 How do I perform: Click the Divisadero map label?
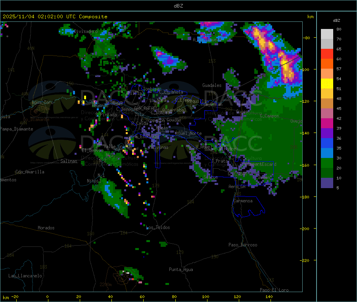(86, 31)
